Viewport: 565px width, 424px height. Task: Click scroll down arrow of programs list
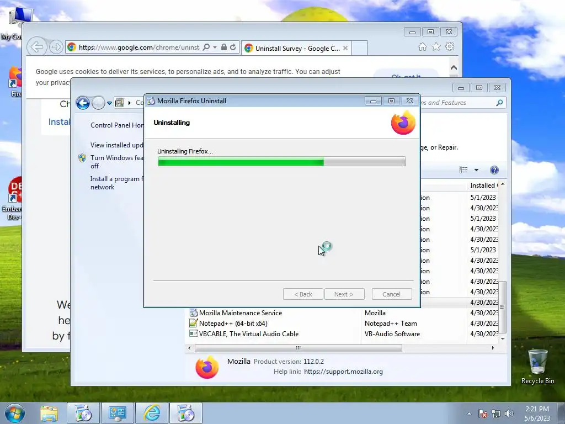coord(502,338)
